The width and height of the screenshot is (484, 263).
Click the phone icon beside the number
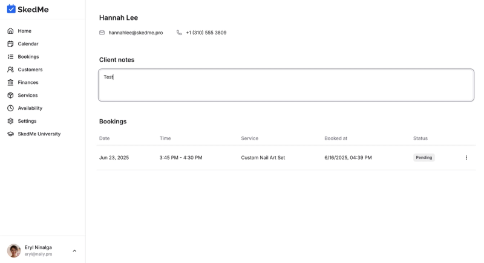tap(179, 33)
